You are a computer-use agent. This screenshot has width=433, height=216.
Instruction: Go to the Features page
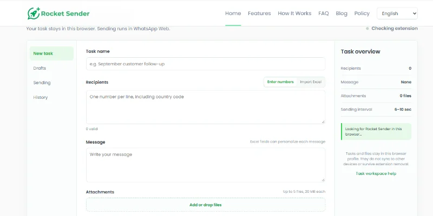click(259, 13)
